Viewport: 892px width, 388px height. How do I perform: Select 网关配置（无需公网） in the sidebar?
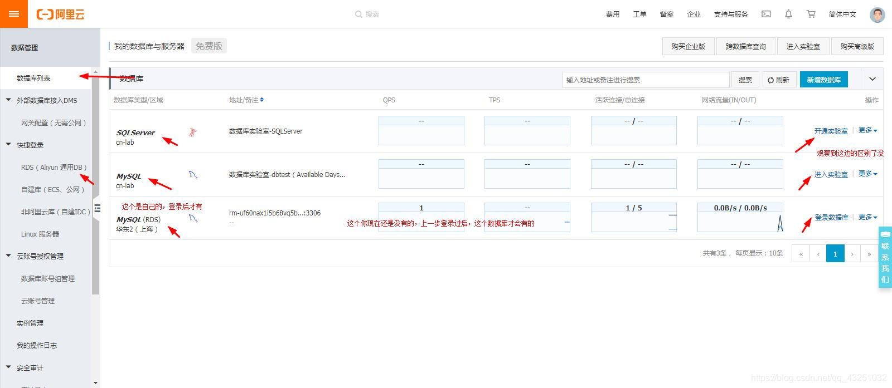tap(54, 122)
